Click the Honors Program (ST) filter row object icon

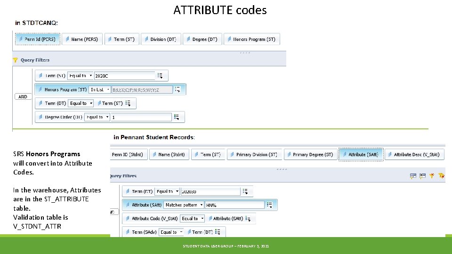40,89
